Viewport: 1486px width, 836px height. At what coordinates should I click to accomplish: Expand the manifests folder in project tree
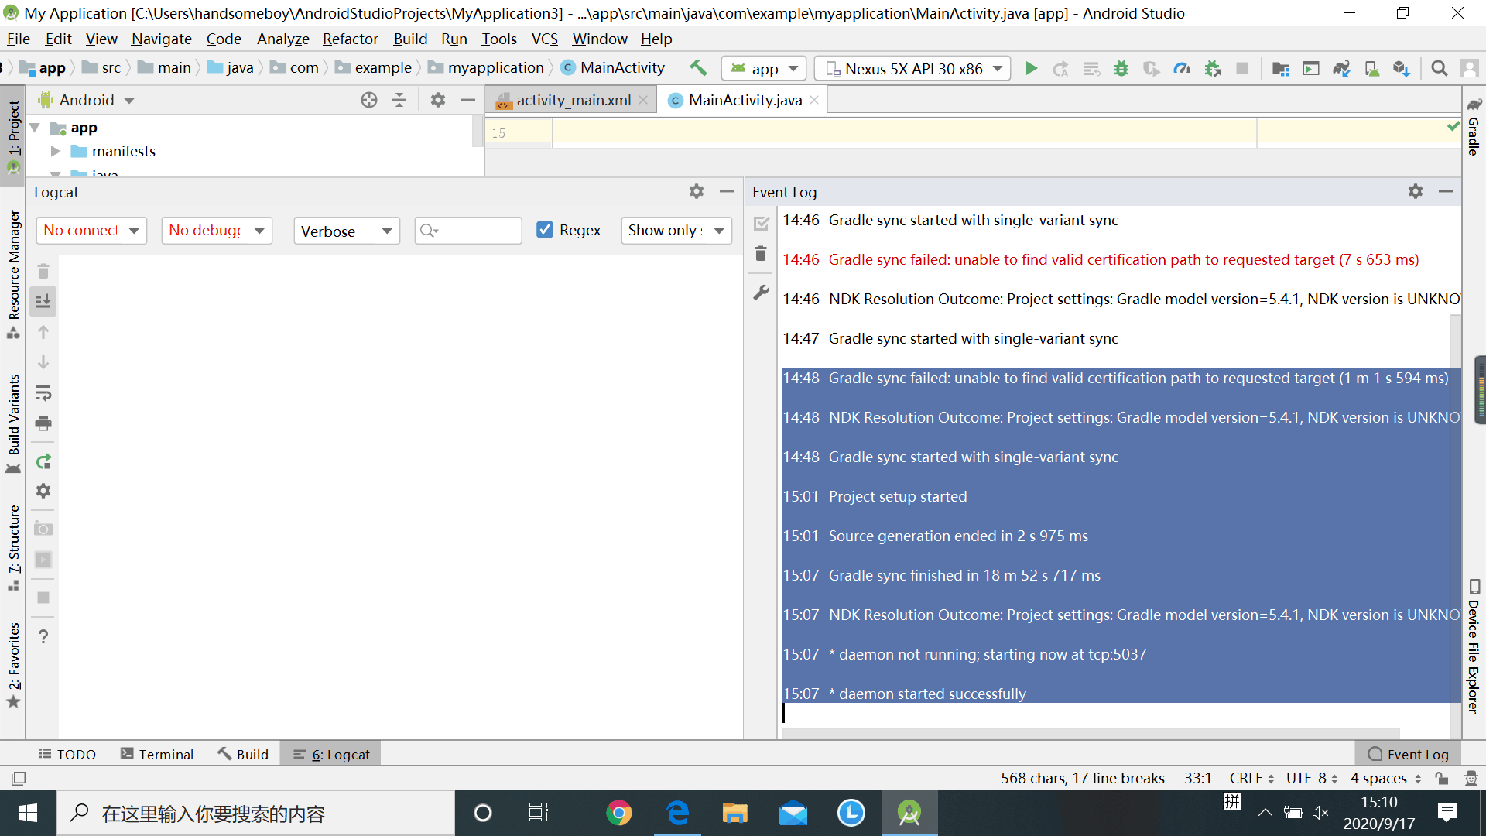(x=54, y=151)
